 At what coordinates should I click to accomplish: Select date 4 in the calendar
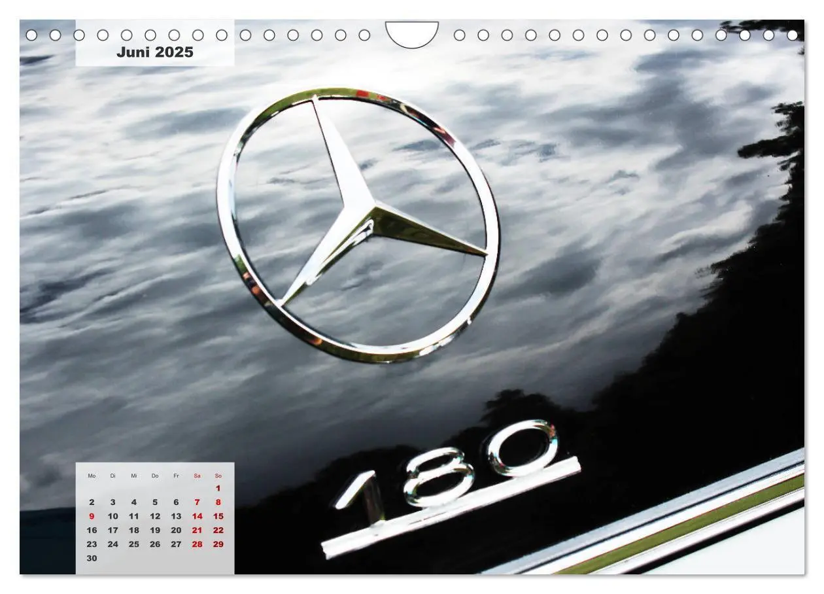[134, 502]
